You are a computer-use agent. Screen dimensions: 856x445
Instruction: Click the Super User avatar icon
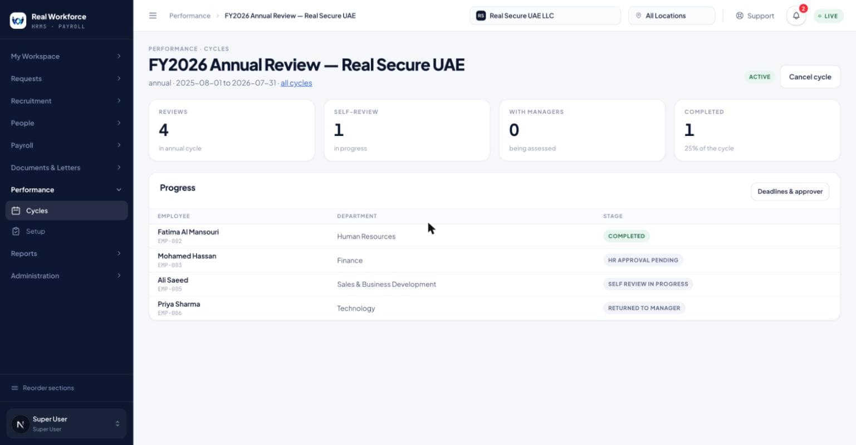20,424
